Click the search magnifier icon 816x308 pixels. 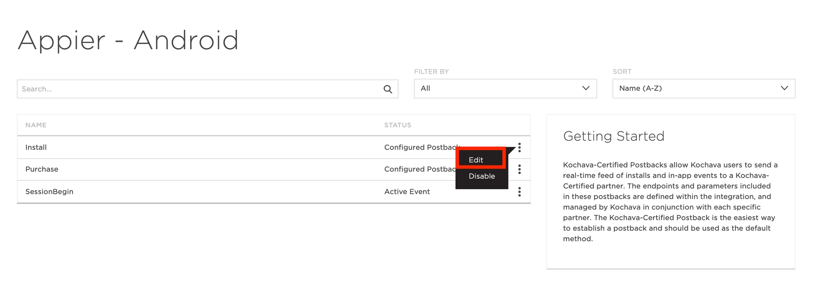pyautogui.click(x=388, y=89)
